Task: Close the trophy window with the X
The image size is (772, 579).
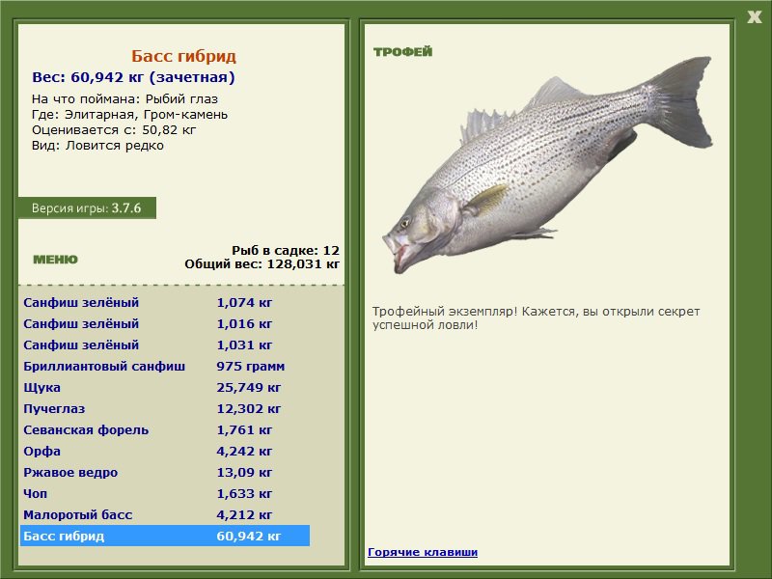Action: click(x=754, y=17)
